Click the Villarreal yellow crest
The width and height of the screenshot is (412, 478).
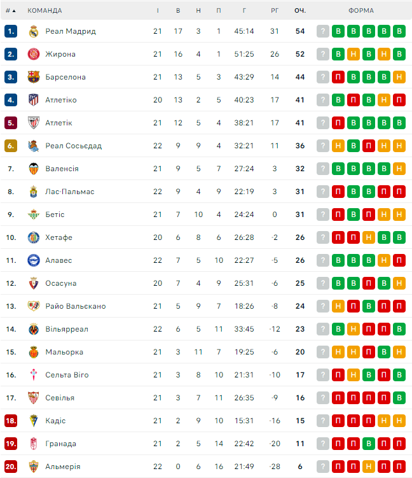(x=34, y=329)
